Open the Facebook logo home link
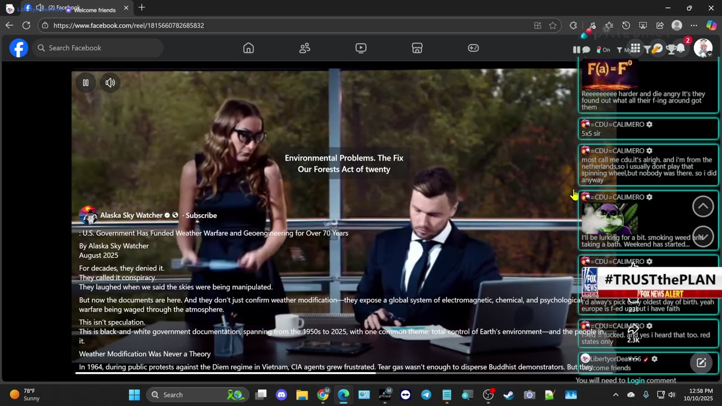This screenshot has width=722, height=406. coord(19,48)
